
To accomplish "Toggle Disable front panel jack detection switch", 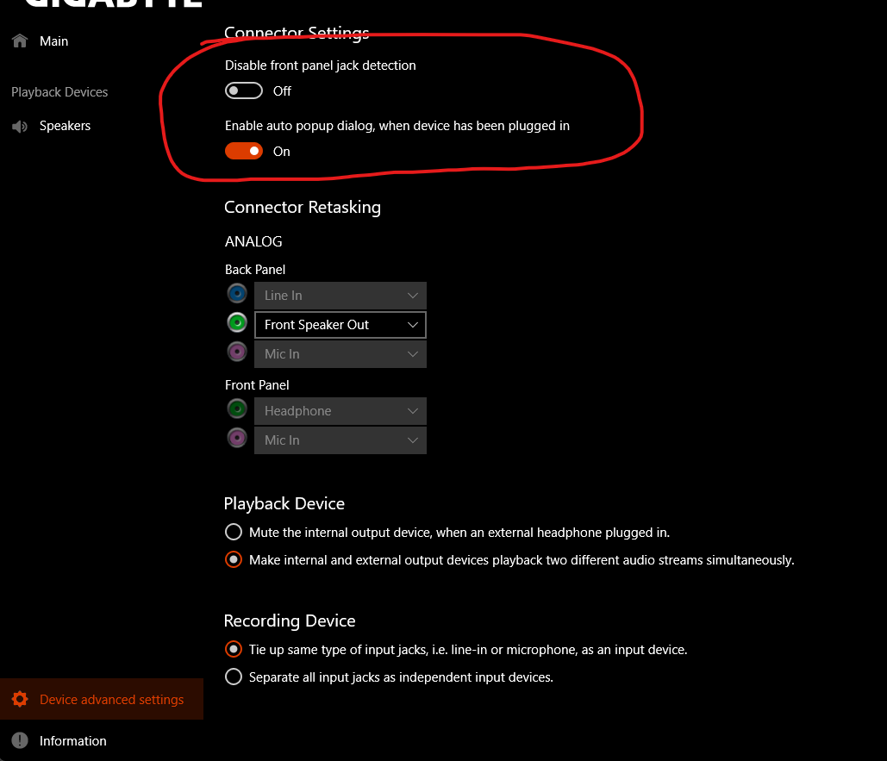I will click(244, 90).
